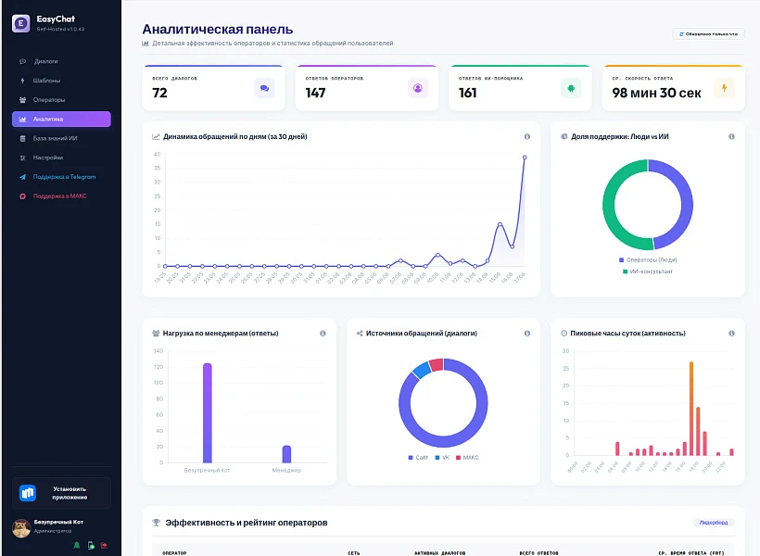Click the База знаний database icon
Image resolution: width=760 pixels, height=556 pixels.
pyautogui.click(x=22, y=139)
